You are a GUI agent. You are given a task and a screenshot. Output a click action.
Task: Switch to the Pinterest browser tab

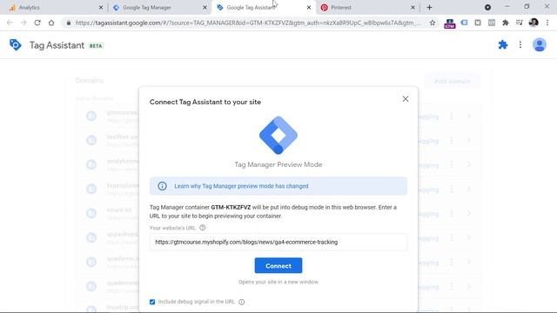[367, 8]
